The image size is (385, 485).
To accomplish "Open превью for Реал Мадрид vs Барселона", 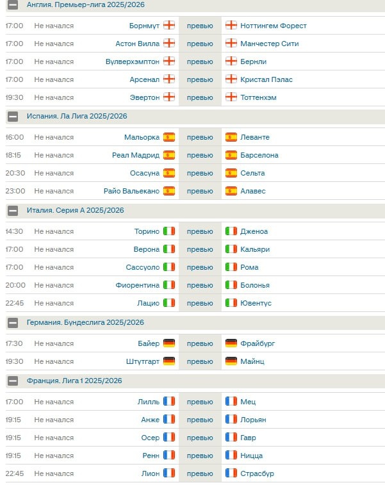I will [200, 155].
